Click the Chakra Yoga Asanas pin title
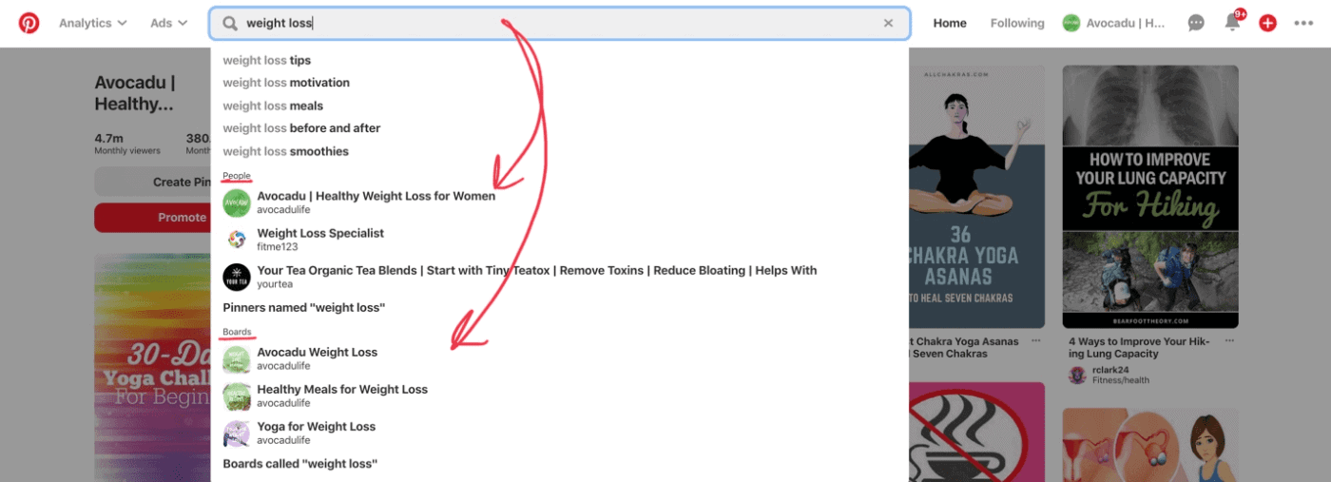Viewport: 1331px width, 482px height. point(964,347)
